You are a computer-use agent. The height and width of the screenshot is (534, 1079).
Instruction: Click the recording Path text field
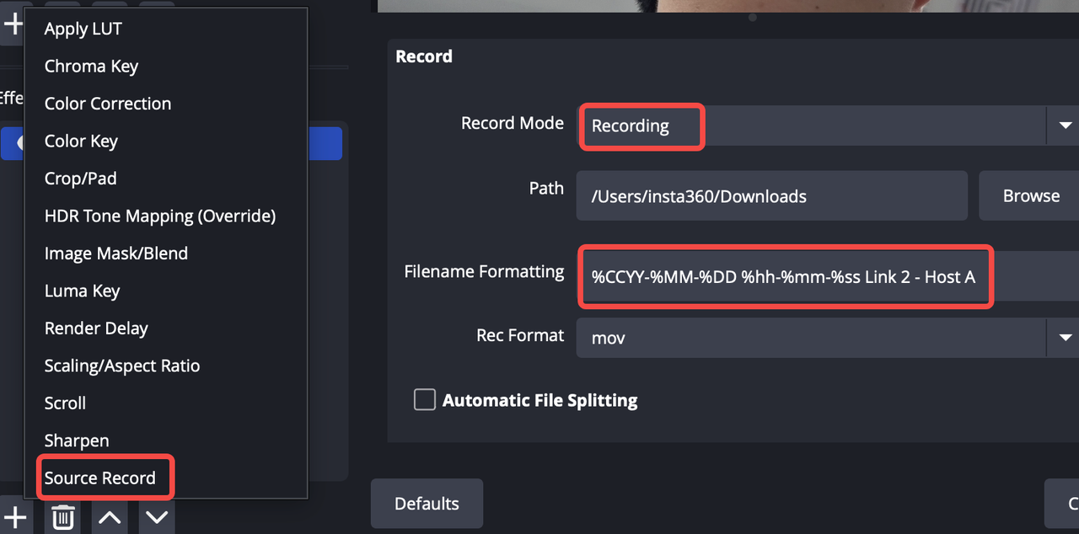(771, 196)
